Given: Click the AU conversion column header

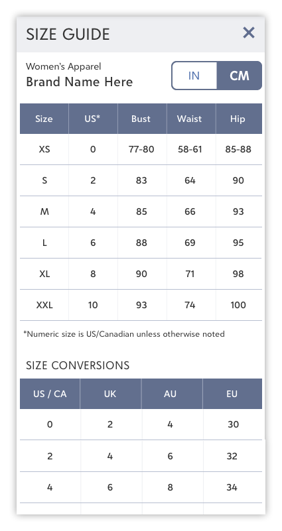Looking at the screenshot, I should click(x=170, y=394).
